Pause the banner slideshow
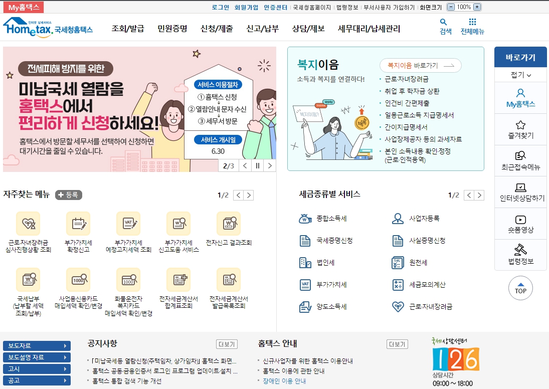The image size is (549, 389). (257, 165)
